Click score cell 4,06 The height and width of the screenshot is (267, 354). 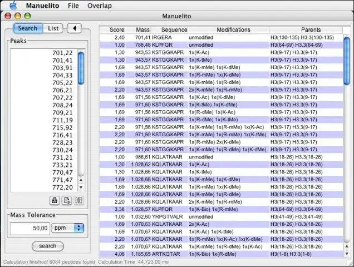click(x=120, y=254)
